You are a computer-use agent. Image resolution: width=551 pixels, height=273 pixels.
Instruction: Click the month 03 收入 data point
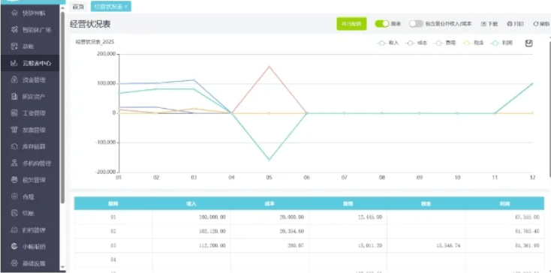(x=194, y=80)
